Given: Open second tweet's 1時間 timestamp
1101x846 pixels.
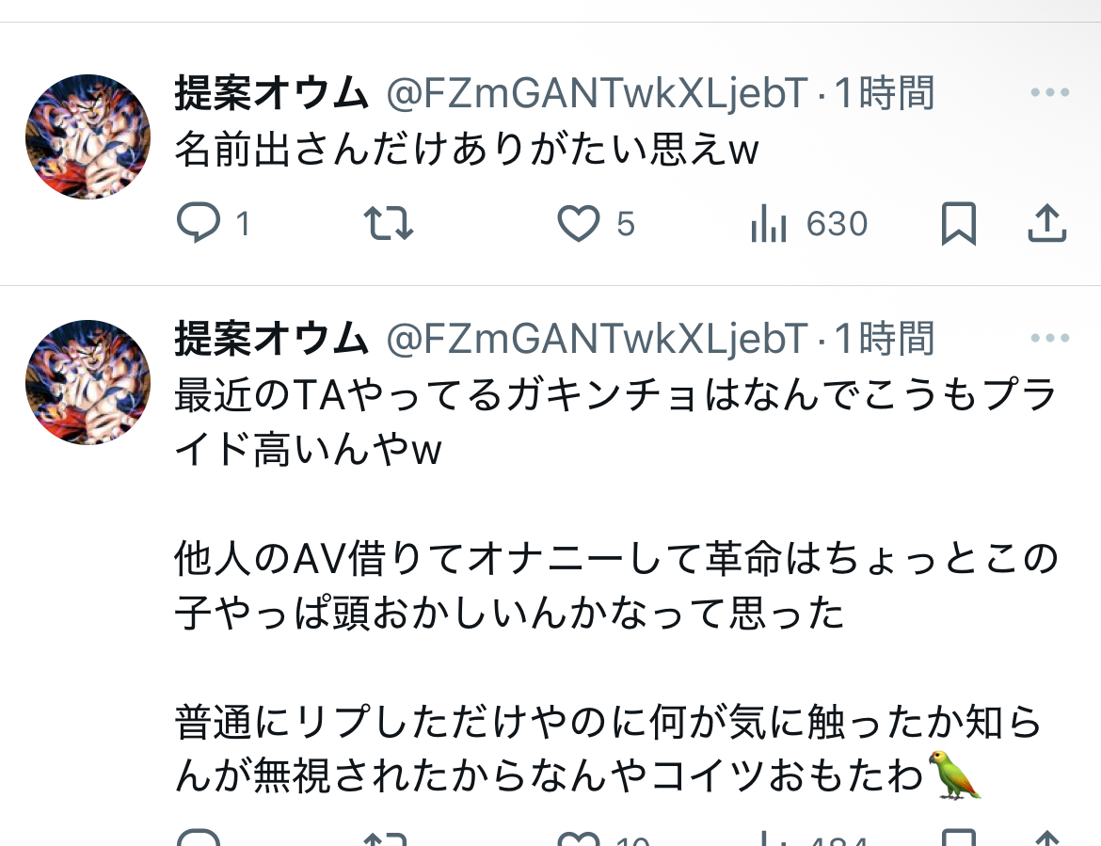Looking at the screenshot, I should tap(884, 339).
